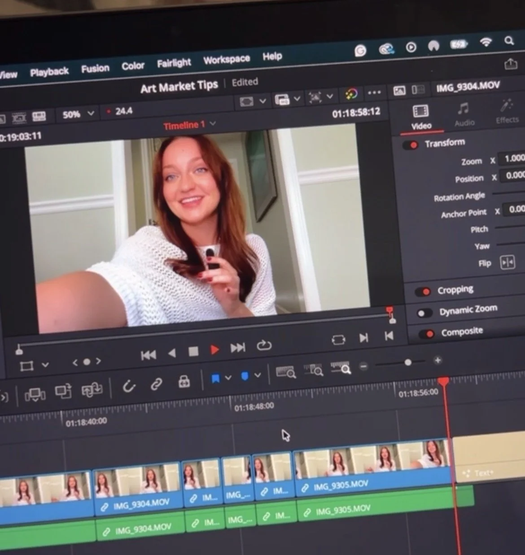The width and height of the screenshot is (525, 555).
Task: Open the Color menu
Action: [x=133, y=66]
